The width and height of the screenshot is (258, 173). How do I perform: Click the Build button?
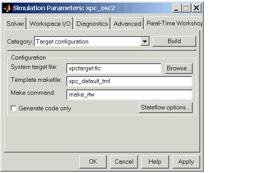pos(174,41)
